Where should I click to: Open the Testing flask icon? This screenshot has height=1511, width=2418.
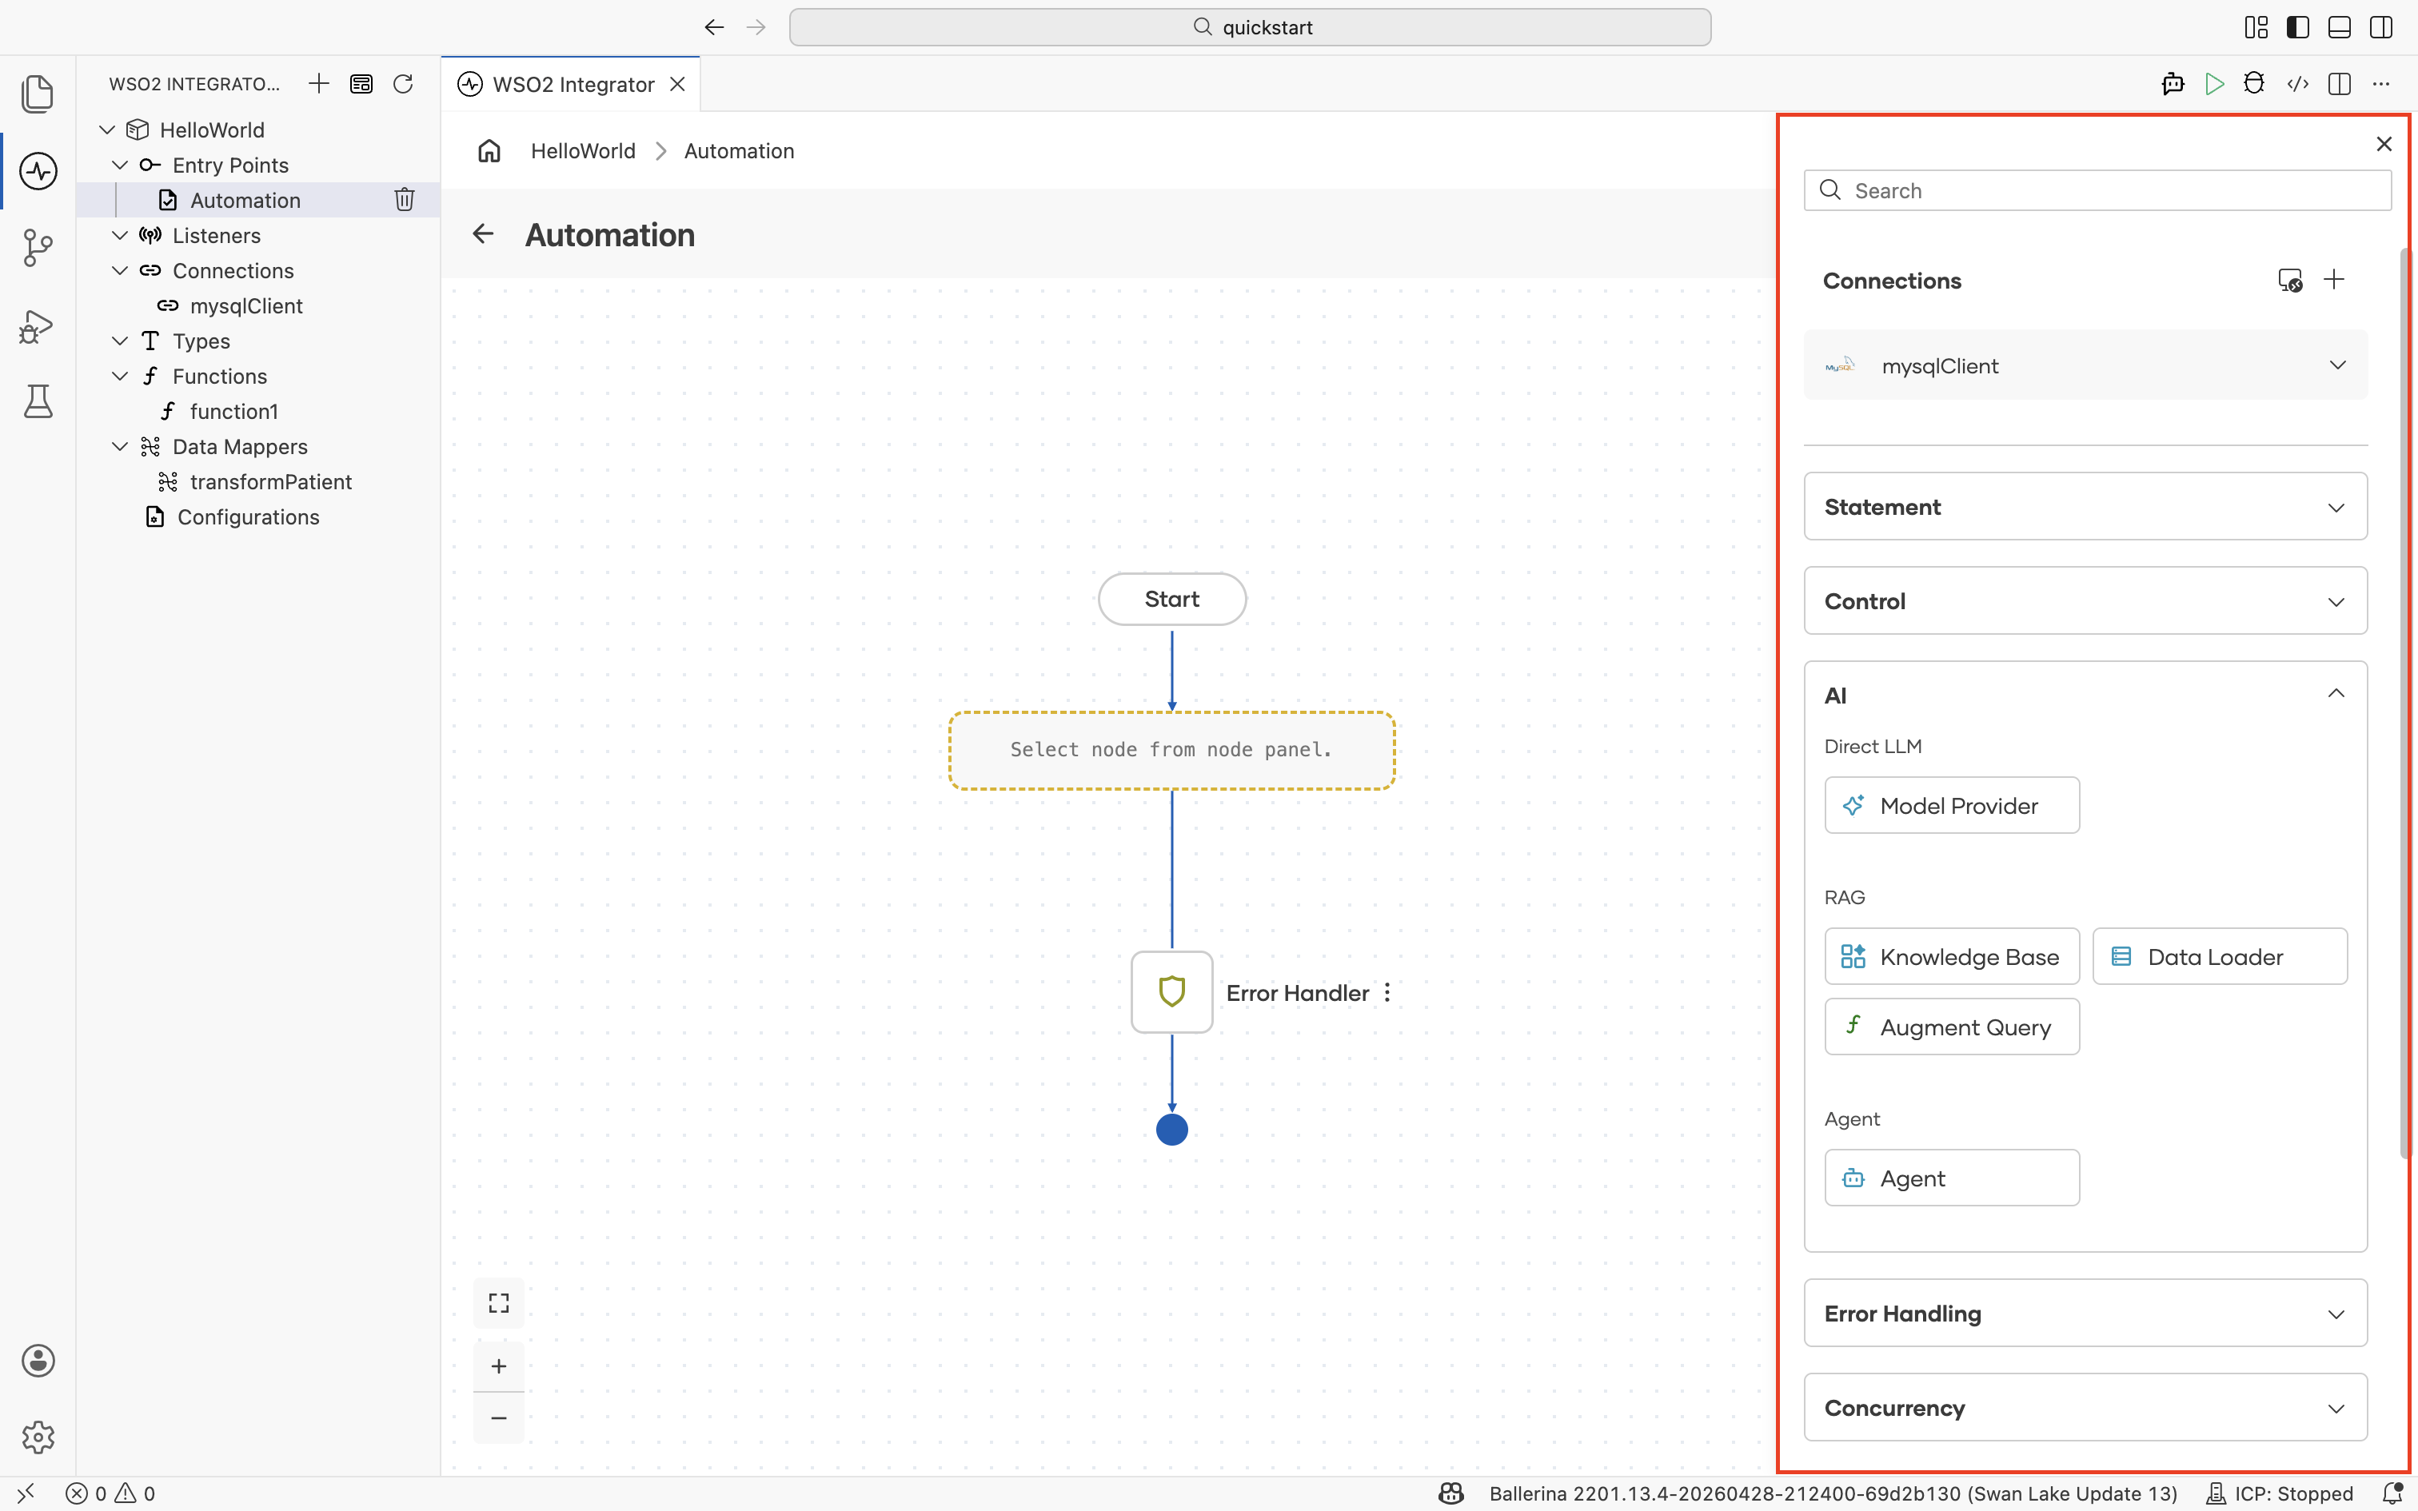[38, 401]
